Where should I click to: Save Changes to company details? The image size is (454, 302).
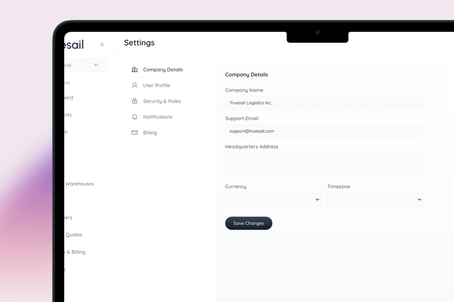[x=249, y=223]
